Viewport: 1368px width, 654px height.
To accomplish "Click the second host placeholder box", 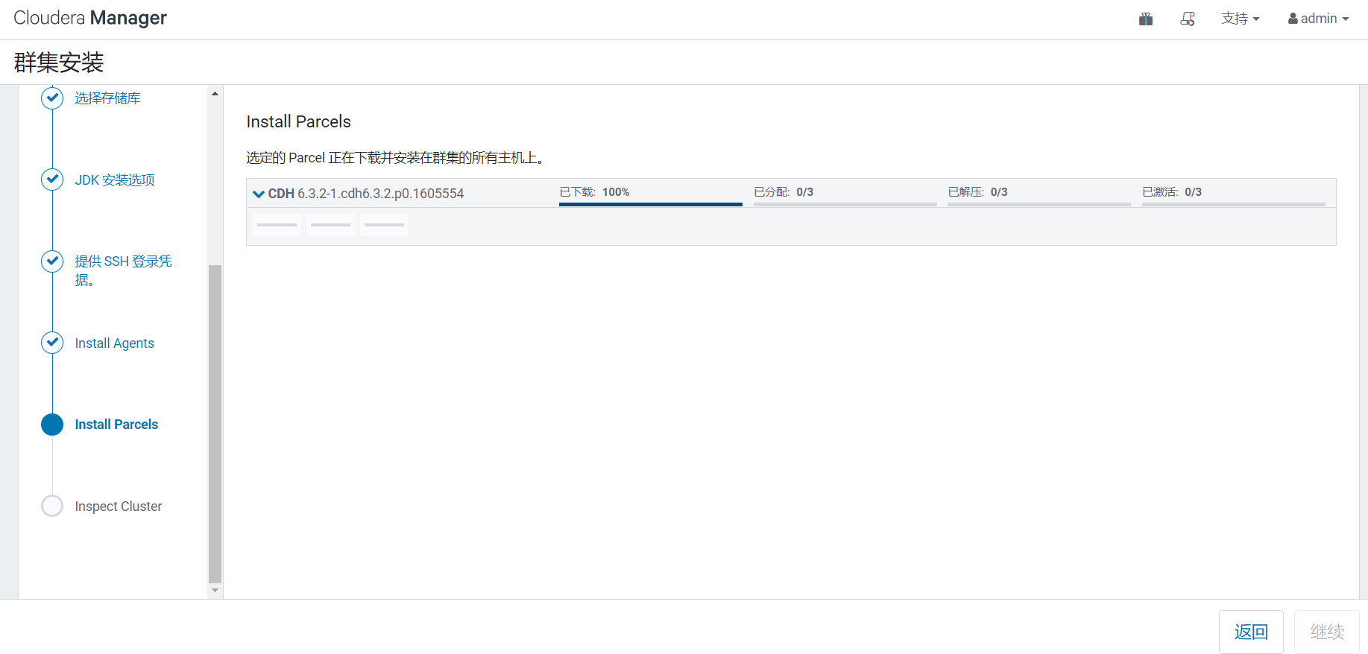I will point(330,225).
